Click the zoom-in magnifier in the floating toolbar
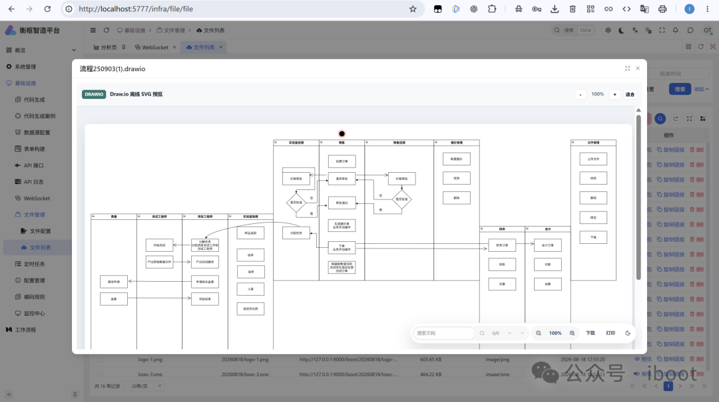Viewport: 719px width, 402px height. pyautogui.click(x=573, y=334)
